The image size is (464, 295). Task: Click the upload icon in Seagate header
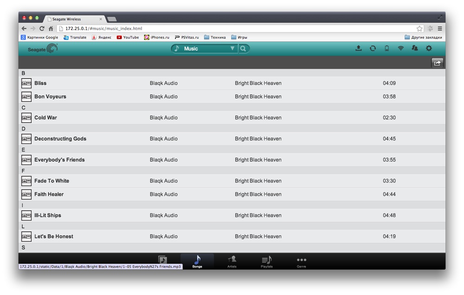pos(358,48)
